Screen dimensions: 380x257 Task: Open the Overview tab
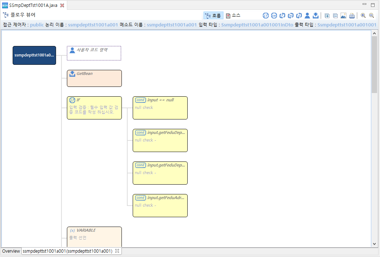11,251
